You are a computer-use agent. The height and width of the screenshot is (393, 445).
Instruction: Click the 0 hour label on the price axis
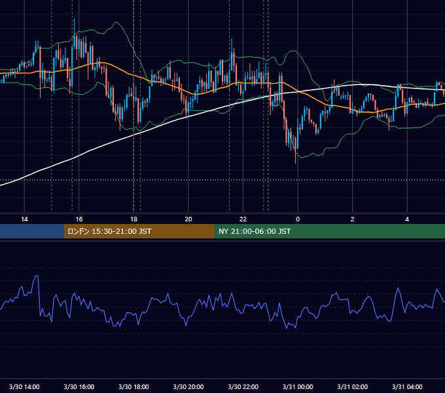click(298, 219)
